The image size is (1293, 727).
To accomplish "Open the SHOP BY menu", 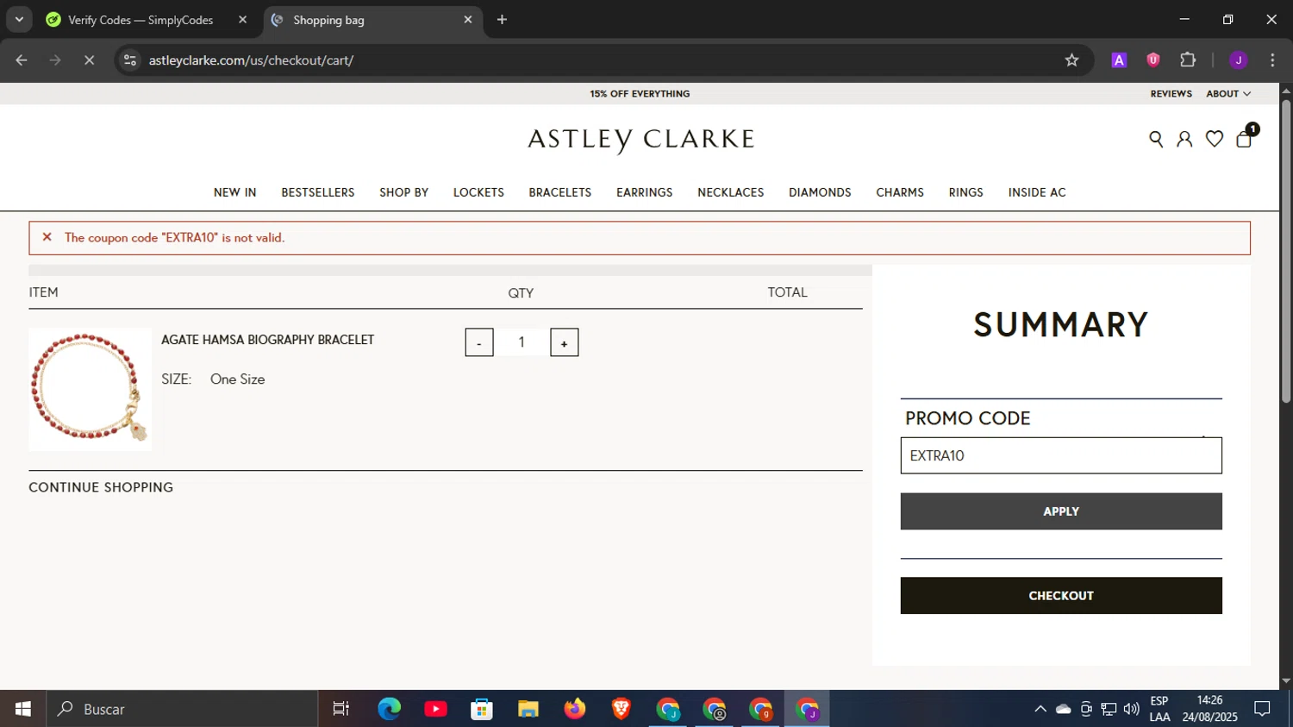I will [404, 192].
